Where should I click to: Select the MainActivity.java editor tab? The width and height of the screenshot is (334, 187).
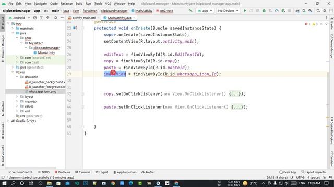[120, 18]
